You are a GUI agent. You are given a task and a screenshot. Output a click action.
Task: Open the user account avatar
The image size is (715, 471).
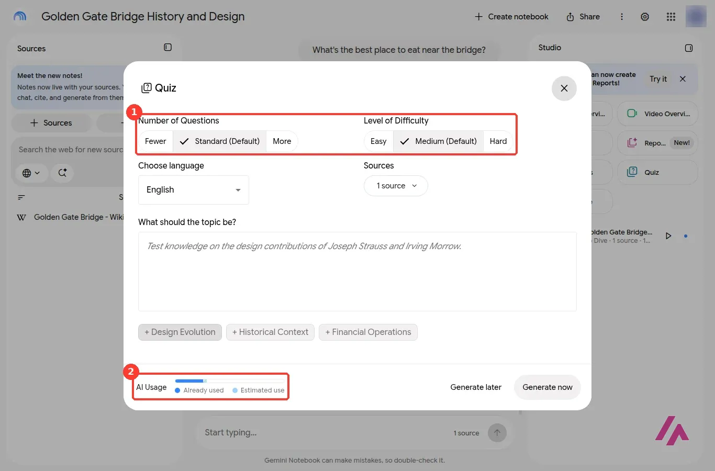[696, 17]
